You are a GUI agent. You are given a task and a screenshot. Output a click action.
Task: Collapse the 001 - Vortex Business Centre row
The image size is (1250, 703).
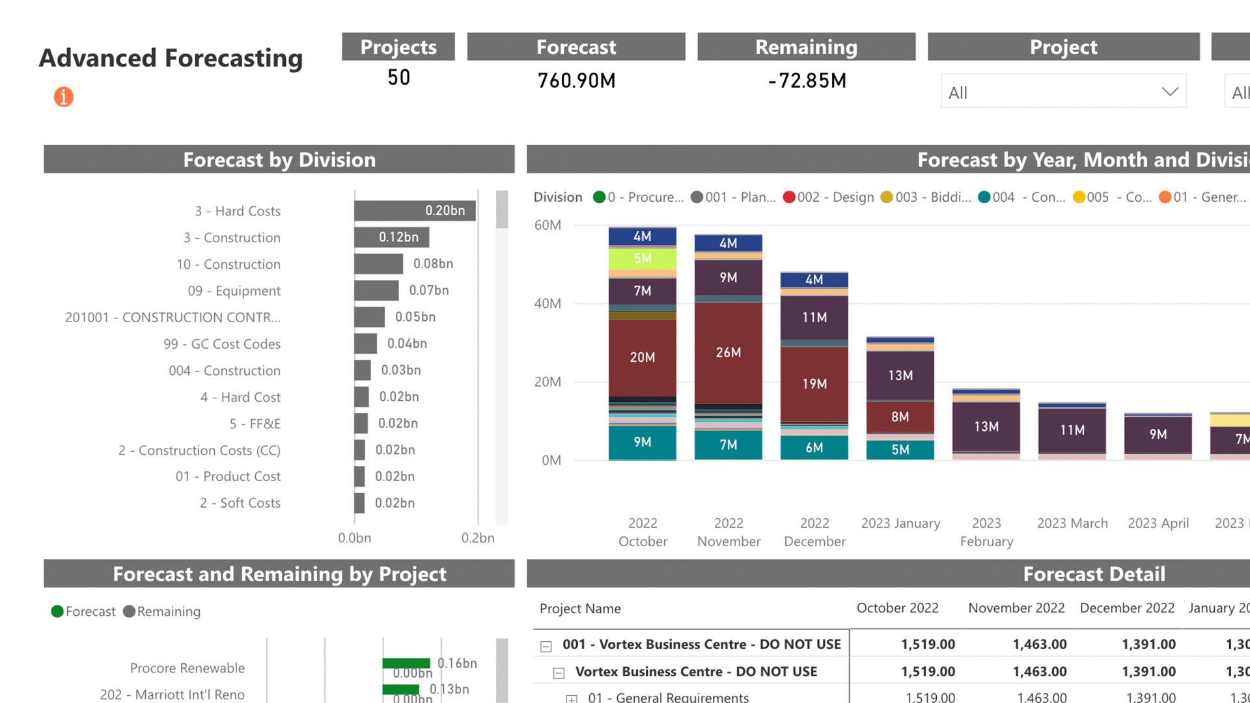point(546,644)
